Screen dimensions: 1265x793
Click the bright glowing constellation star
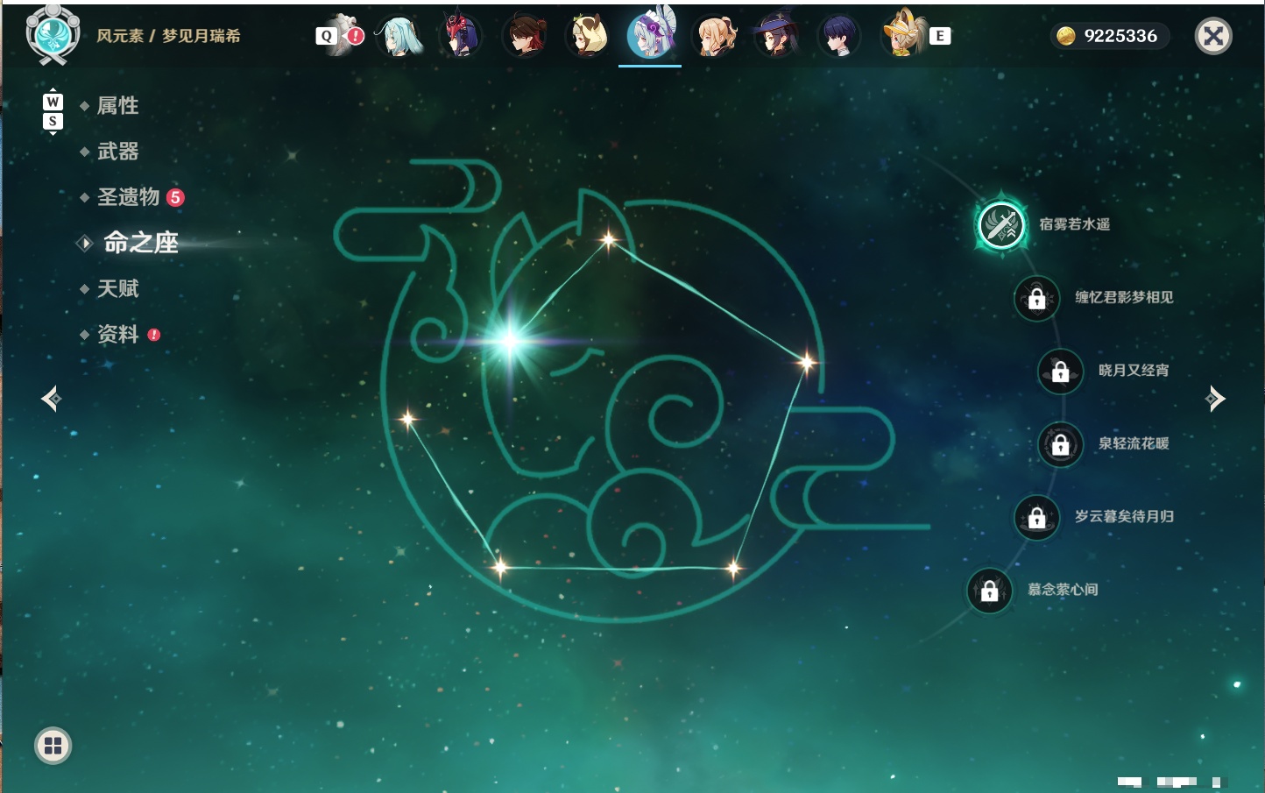click(x=510, y=341)
